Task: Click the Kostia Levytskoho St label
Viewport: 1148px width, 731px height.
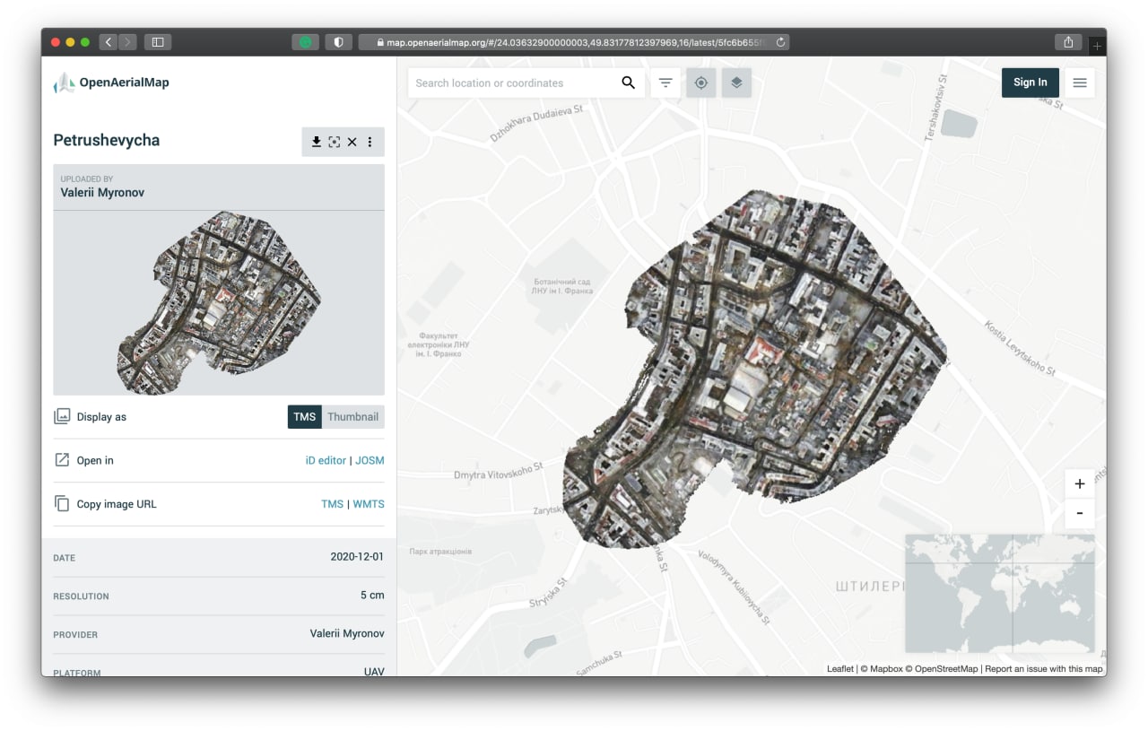Action: 1021,348
